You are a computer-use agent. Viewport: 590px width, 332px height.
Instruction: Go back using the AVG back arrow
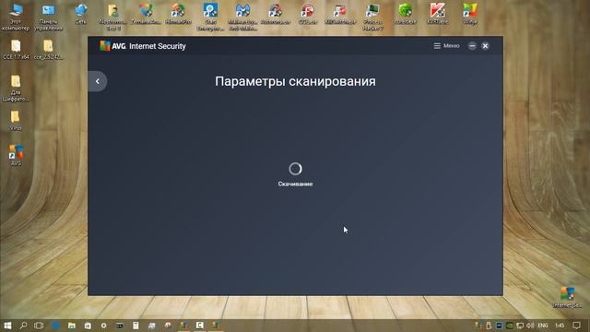coord(97,81)
